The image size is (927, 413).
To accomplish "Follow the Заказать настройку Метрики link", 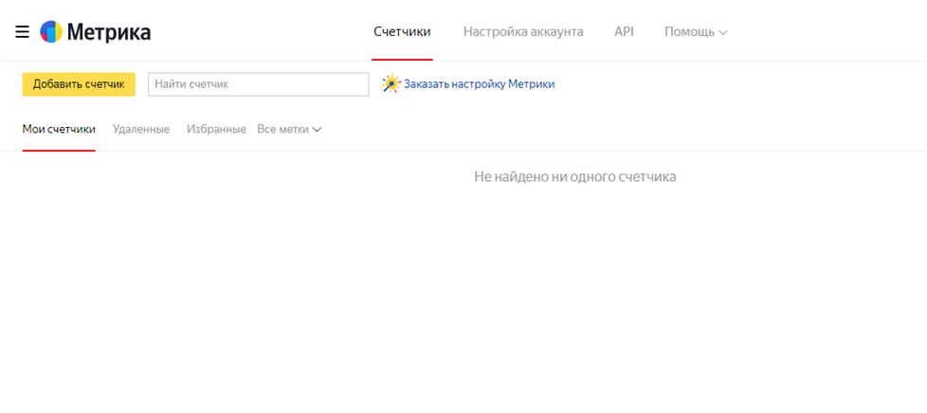I will (479, 84).
